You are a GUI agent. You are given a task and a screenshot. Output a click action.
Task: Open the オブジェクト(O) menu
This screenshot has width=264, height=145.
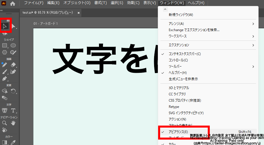click(77, 3)
